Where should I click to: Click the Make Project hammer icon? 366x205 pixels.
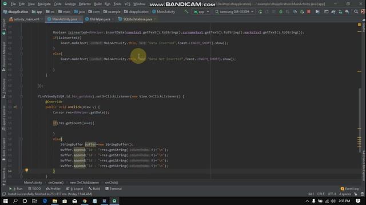[186, 11]
